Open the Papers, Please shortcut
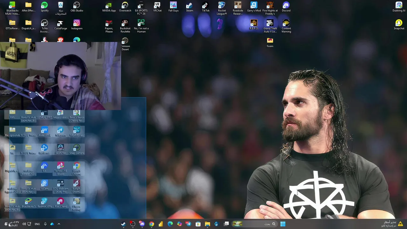 click(x=109, y=26)
